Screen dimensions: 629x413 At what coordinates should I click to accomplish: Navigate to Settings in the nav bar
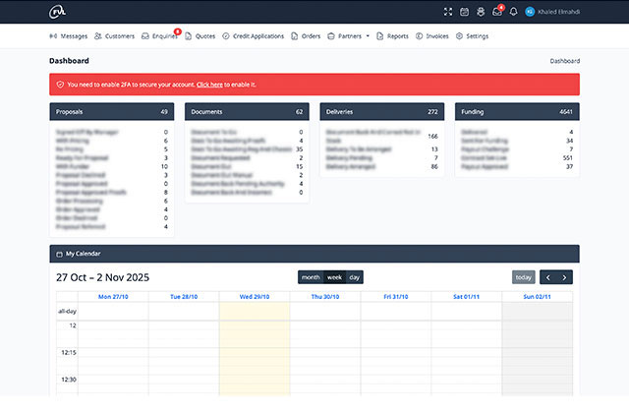coord(473,35)
